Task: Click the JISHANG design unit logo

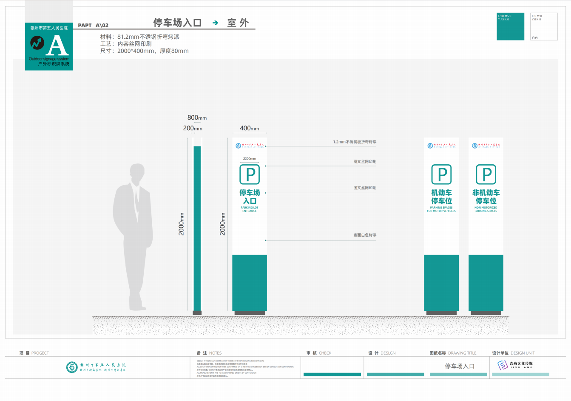Action: coord(515,365)
